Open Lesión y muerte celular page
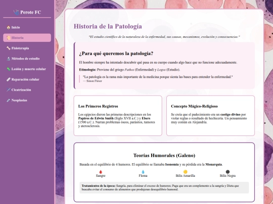273x204 pixels. (x=27, y=69)
